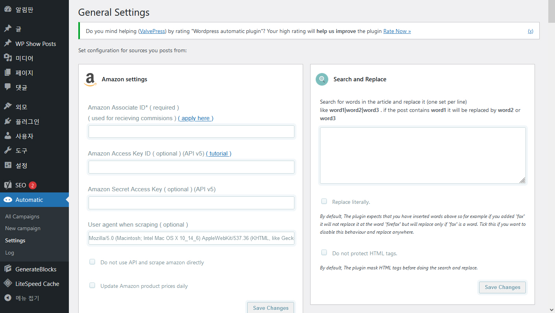Image resolution: width=555 pixels, height=313 pixels.
Task: Check the 'Replace literally' option
Action: 324,201
